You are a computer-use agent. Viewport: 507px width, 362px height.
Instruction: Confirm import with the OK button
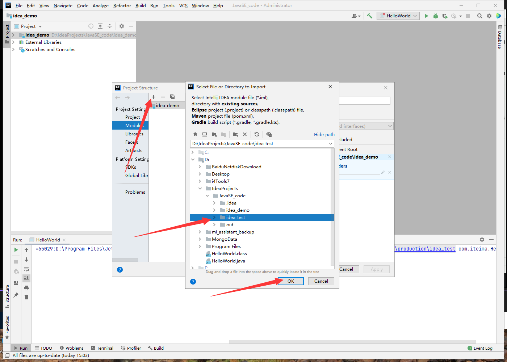(x=291, y=281)
